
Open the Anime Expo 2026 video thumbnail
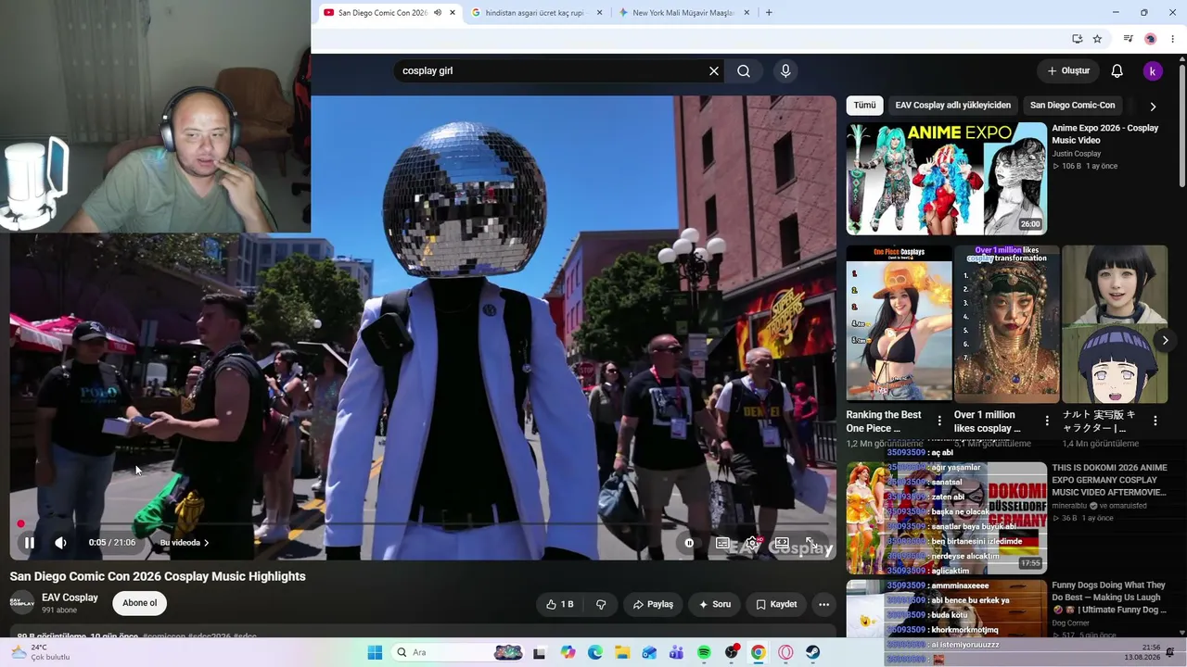947,179
